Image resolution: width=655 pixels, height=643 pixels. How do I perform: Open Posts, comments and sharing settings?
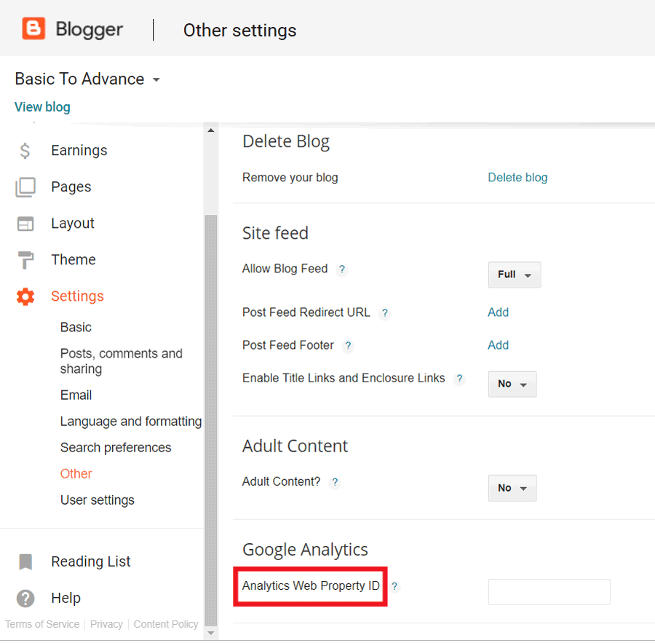coord(121,361)
